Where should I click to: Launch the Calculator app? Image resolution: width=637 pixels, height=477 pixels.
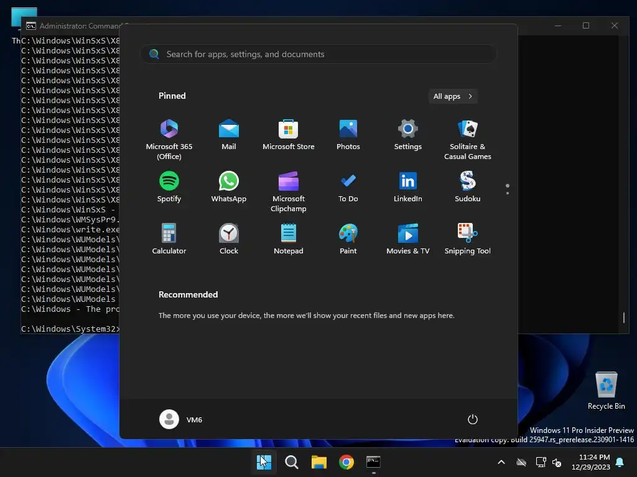tap(169, 238)
